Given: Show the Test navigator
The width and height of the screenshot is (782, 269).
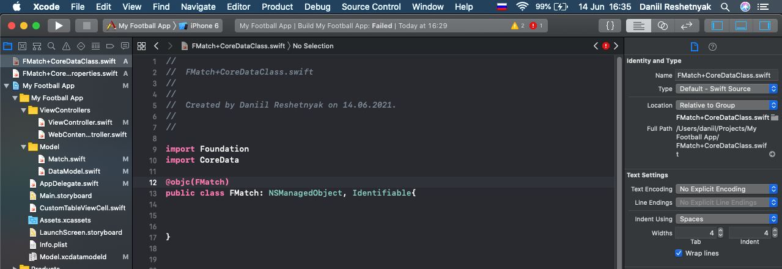Looking at the screenshot, I should tap(81, 46).
